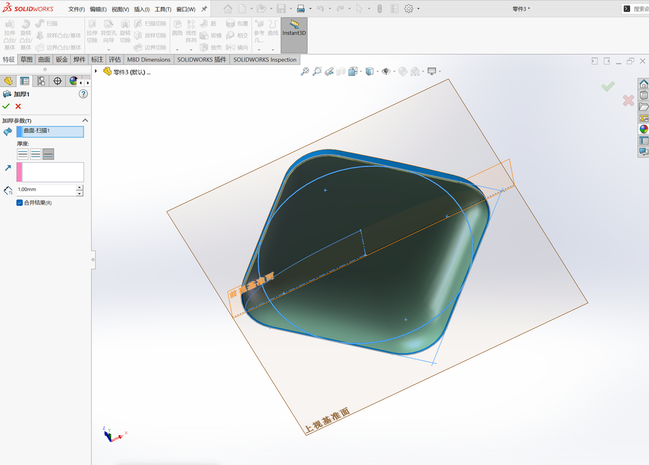The image size is (649, 465).
Task: Switch to the 评估 tab
Action: [115, 60]
